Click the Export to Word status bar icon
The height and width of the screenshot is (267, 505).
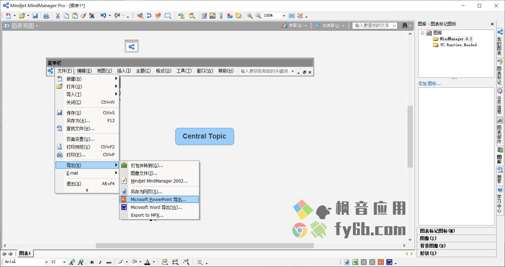[x=389, y=262]
